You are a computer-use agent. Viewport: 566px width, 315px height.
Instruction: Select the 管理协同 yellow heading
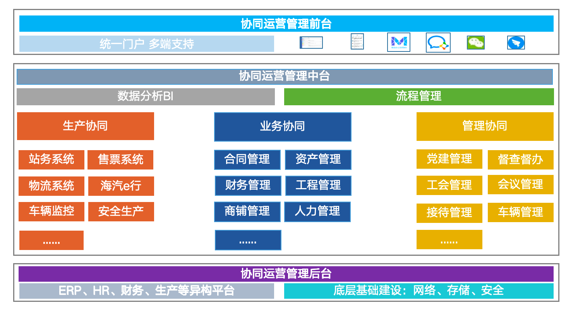pyautogui.click(x=485, y=126)
